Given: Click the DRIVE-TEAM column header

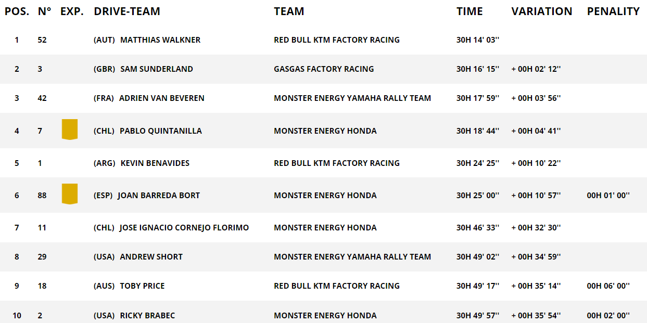Looking at the screenshot, I should [127, 11].
